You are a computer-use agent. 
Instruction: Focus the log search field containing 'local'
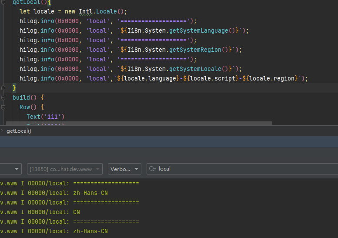(242, 169)
